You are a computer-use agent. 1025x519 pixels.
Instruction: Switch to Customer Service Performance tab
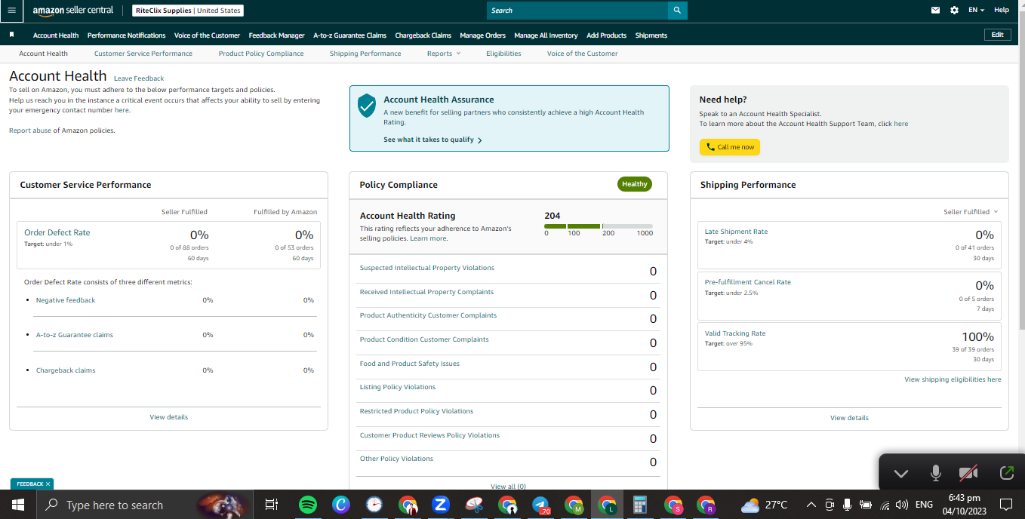(143, 54)
